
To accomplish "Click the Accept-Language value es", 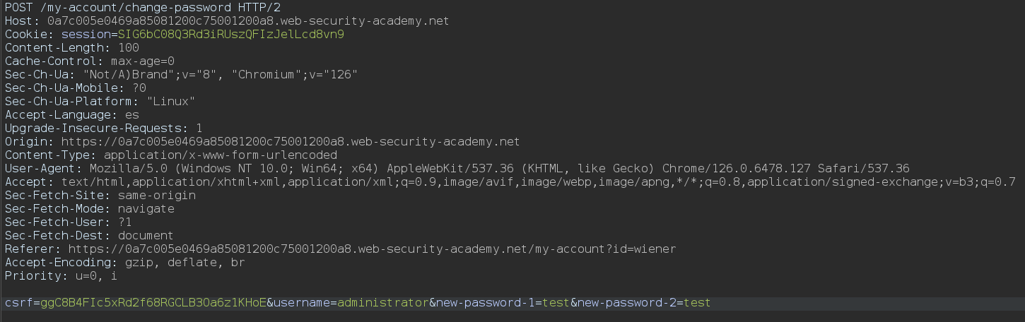I will (x=132, y=115).
